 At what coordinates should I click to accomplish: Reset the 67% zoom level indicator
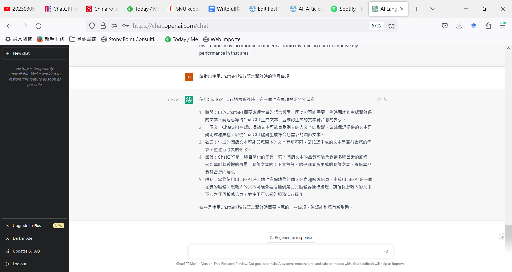(x=376, y=26)
